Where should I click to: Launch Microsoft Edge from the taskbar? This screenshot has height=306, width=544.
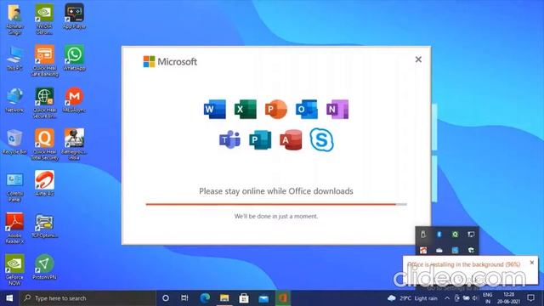coord(205,298)
